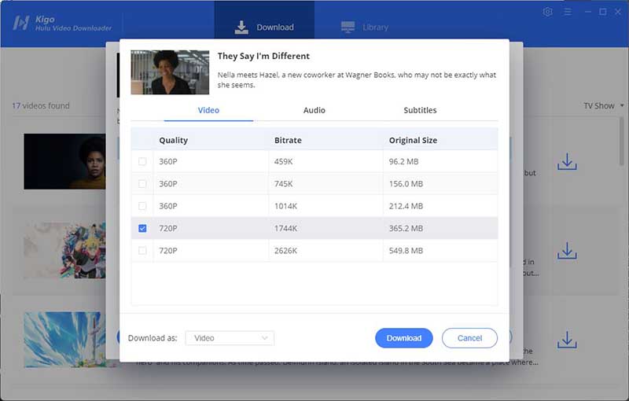This screenshot has height=401, width=629.
Task: Click the Kigo Hulu Video Downloader logo
Action: (62, 24)
